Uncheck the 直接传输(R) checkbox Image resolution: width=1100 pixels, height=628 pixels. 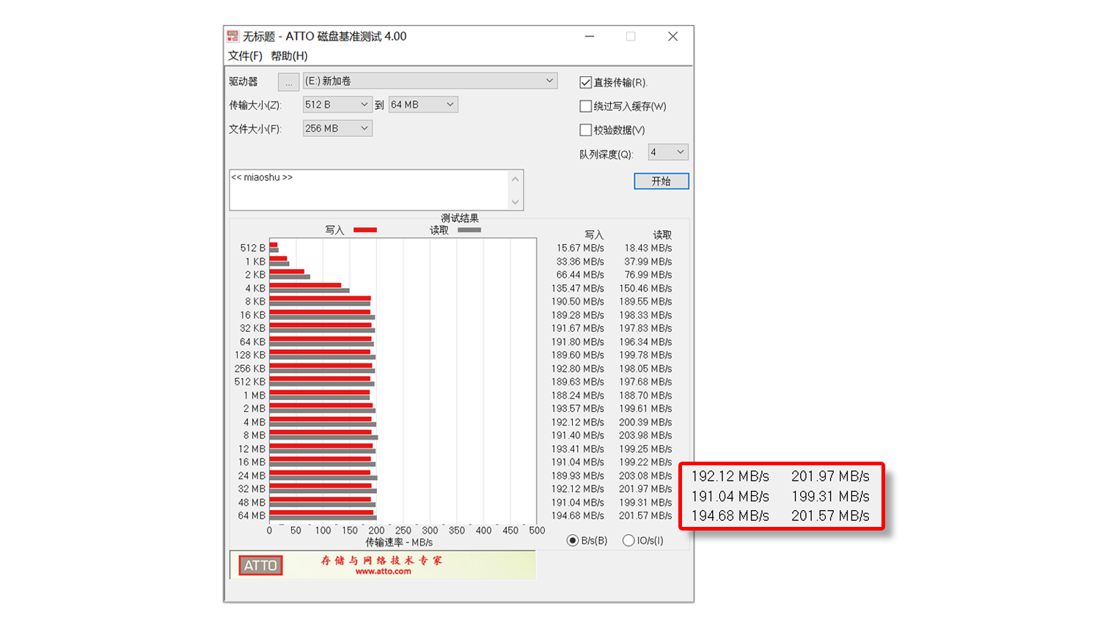pyautogui.click(x=585, y=83)
